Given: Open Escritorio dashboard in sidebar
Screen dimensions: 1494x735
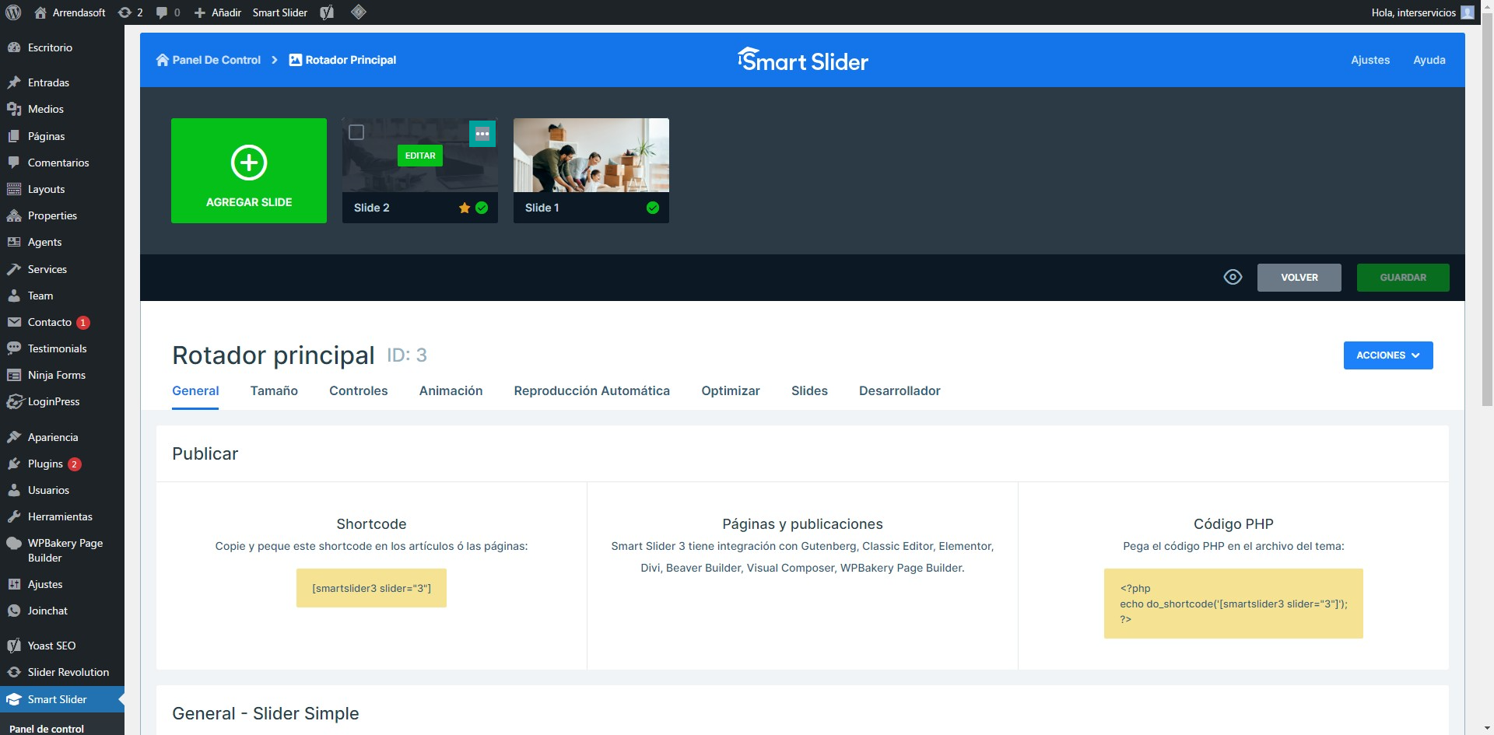Looking at the screenshot, I should point(62,47).
